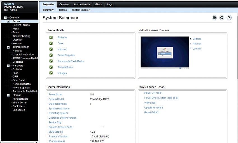Open Troubleshooting in the navigation tree

[21, 36]
